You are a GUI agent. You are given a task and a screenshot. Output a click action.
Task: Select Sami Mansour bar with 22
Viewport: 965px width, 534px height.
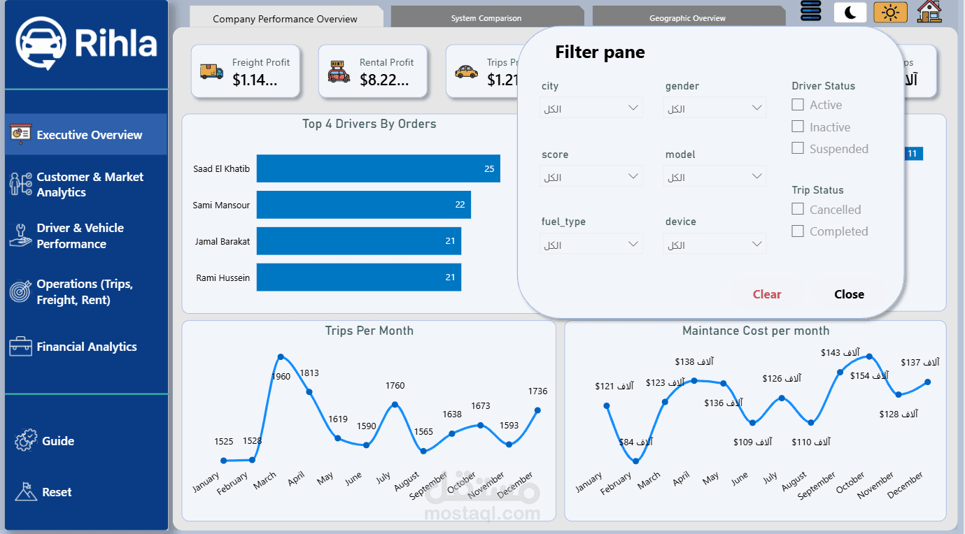(364, 205)
